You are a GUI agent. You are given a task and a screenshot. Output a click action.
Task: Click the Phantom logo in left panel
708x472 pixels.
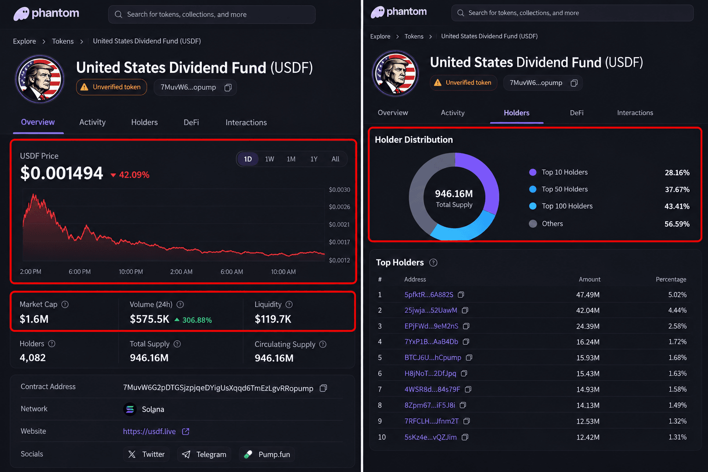coord(46,14)
